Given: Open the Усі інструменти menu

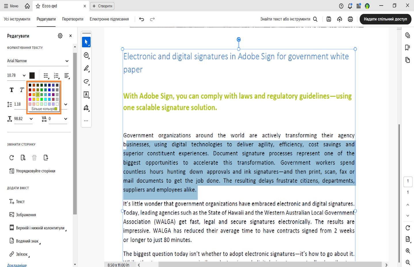Looking at the screenshot, I should (17, 19).
